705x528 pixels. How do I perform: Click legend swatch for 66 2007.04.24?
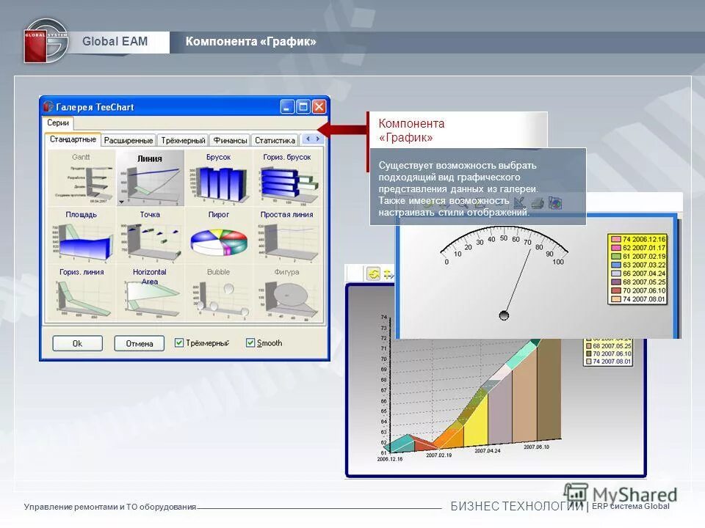[615, 274]
